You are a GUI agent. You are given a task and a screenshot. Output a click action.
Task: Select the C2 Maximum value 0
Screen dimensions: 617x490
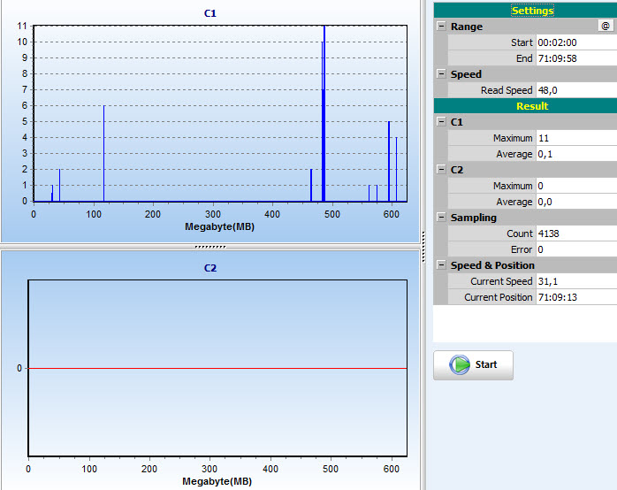(x=576, y=186)
